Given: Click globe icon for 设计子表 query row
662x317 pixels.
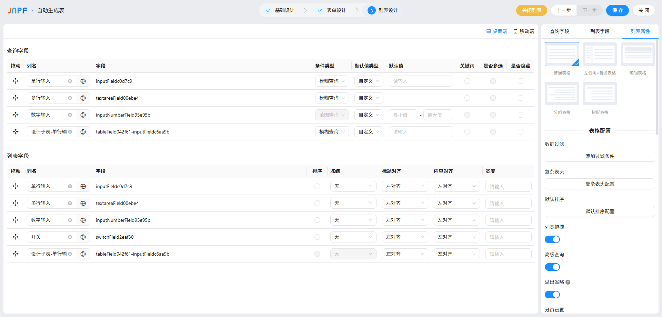Looking at the screenshot, I should coord(83,132).
